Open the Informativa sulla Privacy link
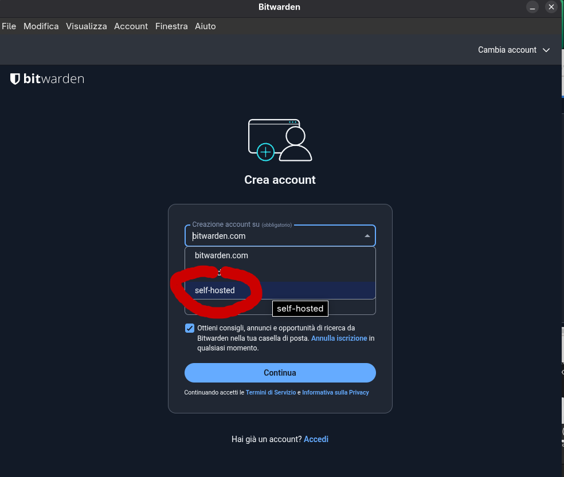This screenshot has width=564, height=477. (335, 393)
